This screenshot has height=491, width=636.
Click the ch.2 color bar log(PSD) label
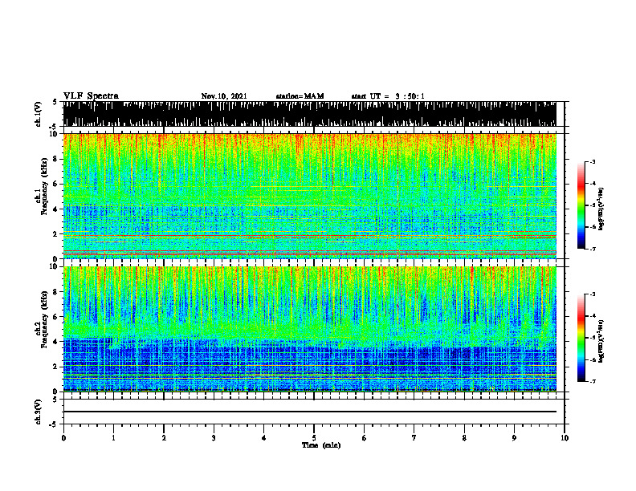click(x=601, y=341)
